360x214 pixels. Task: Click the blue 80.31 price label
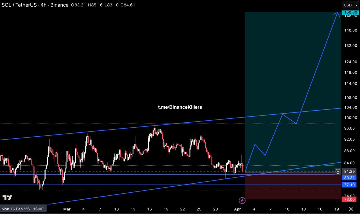point(349,178)
